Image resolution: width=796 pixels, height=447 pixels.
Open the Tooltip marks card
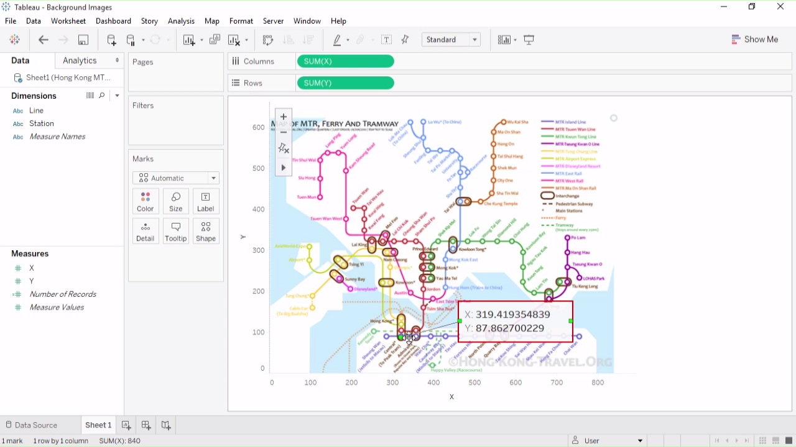pyautogui.click(x=175, y=232)
